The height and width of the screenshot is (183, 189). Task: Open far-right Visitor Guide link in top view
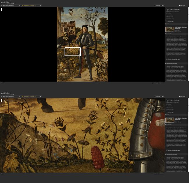(x=182, y=6)
